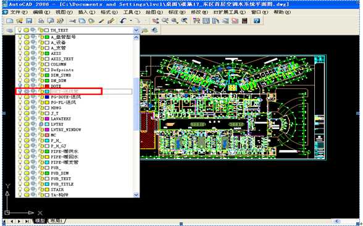This screenshot has width=363, height=226.
Task: Click the layer list scroll-down arrow
Action: coord(136,195)
